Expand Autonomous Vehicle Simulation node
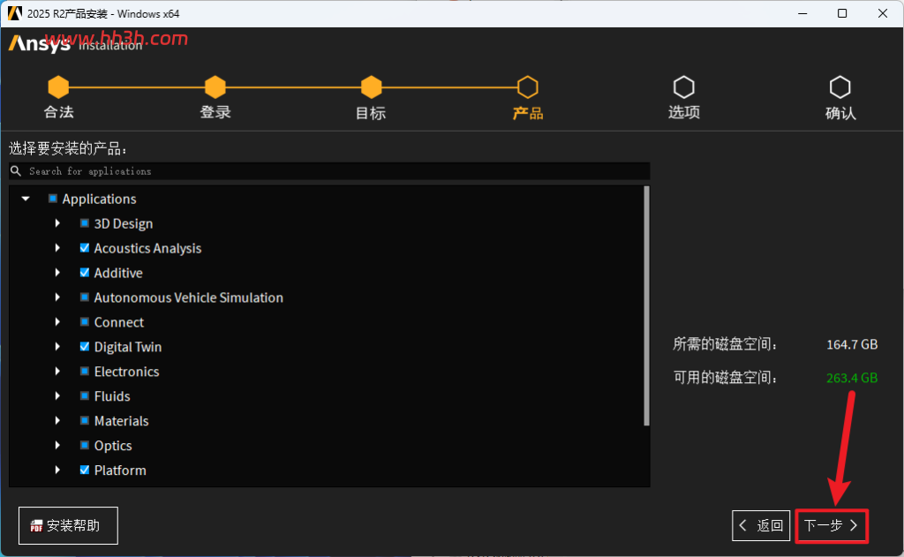 point(57,297)
